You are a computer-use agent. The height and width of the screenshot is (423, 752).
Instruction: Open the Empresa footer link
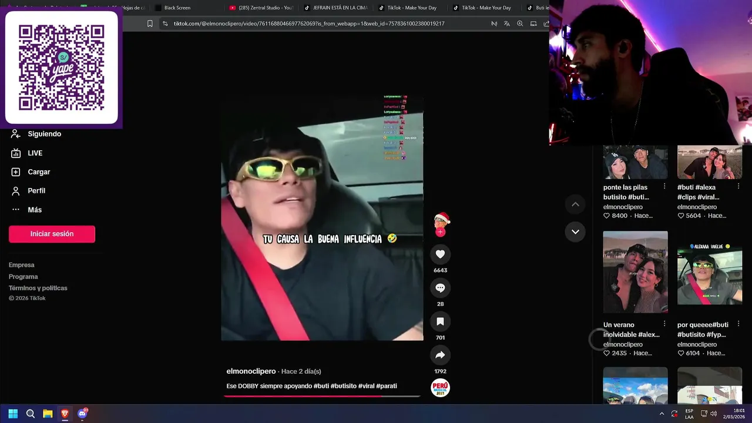coord(22,265)
